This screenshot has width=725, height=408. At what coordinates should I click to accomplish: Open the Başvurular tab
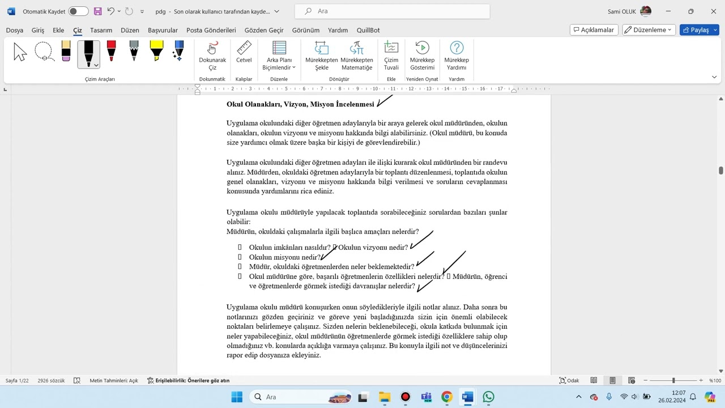tap(163, 30)
